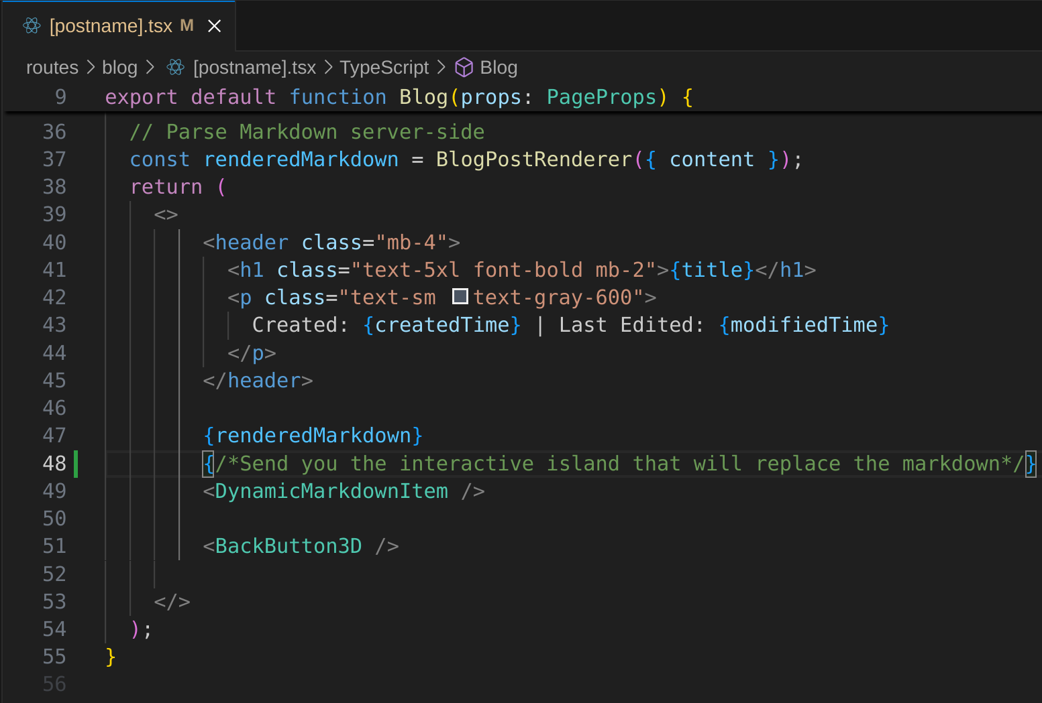Click the BlogPostRenderer function call
Screen dimensions: 1042x703
[x=534, y=159]
